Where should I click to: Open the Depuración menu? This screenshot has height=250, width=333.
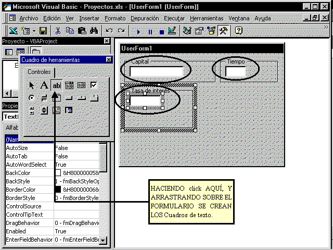coord(145,19)
